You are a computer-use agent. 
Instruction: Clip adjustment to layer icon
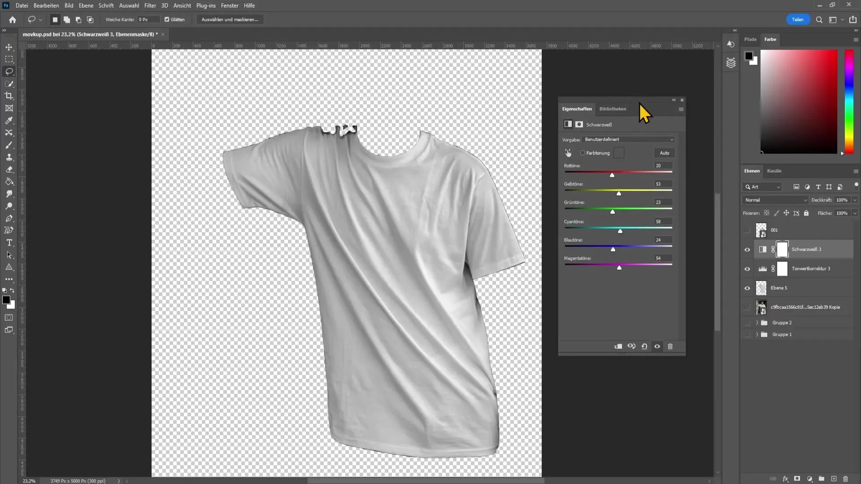coord(618,346)
